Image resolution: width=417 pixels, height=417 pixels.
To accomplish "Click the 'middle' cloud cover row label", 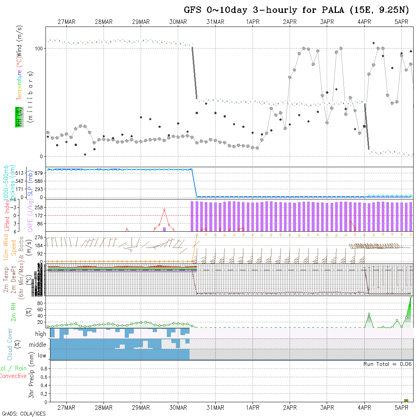I will [x=38, y=345].
